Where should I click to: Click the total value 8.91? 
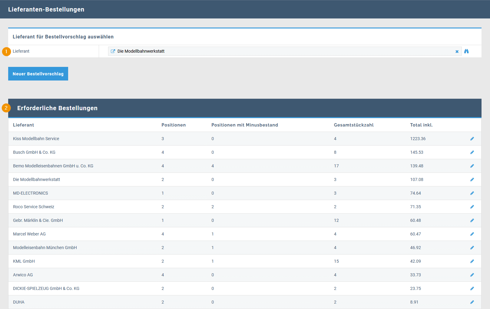[414, 302]
